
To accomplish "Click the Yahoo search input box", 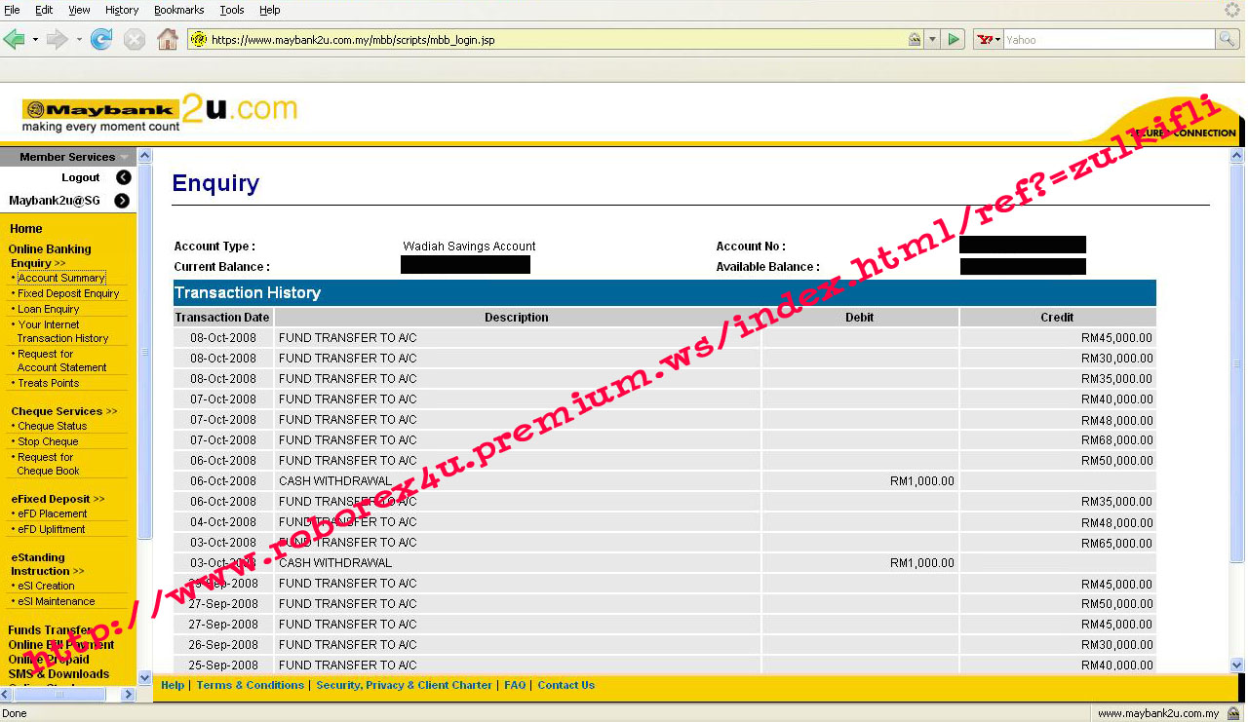I will tap(1109, 40).
